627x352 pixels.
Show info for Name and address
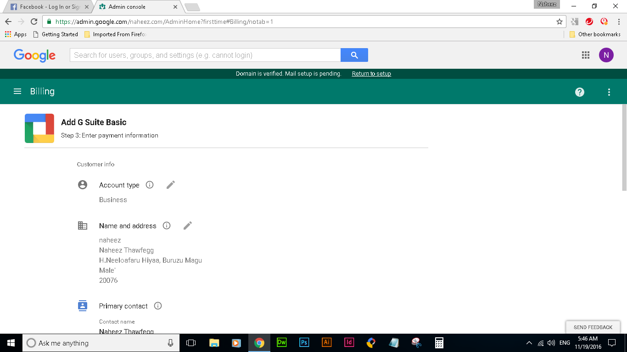click(167, 225)
